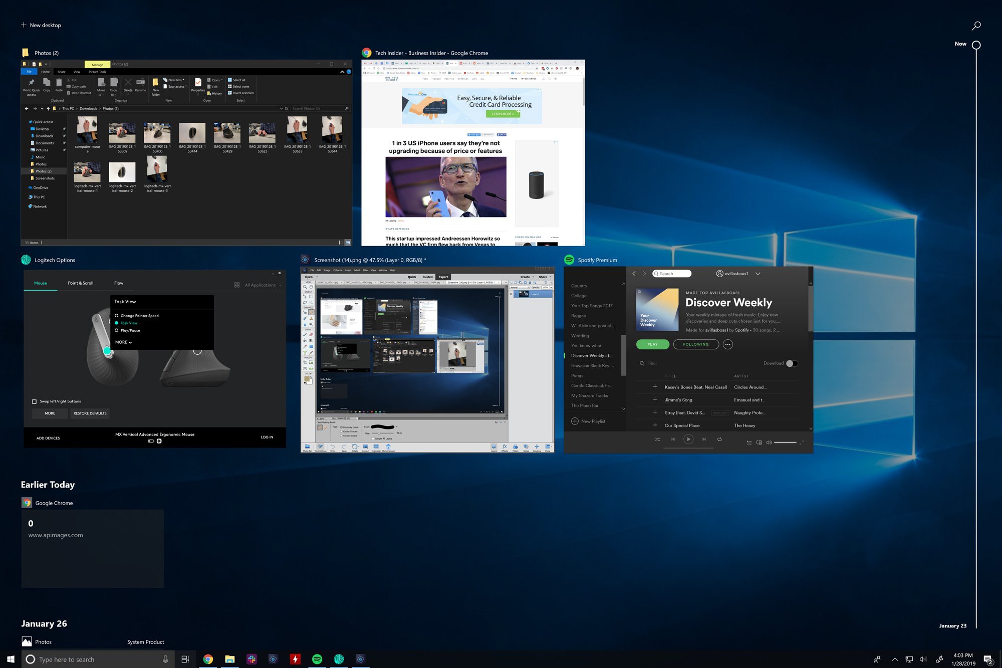Check Swap left/right buttons checkbox
Image resolution: width=1002 pixels, height=668 pixels.
35,401
